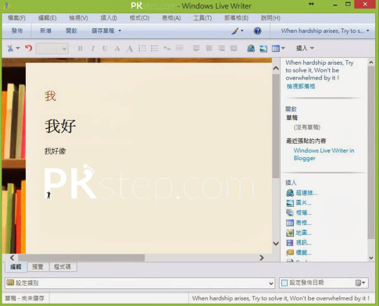This screenshot has width=379, height=306.
Task: Click sidebar 標籤 tags insert link
Action: tap(303, 253)
